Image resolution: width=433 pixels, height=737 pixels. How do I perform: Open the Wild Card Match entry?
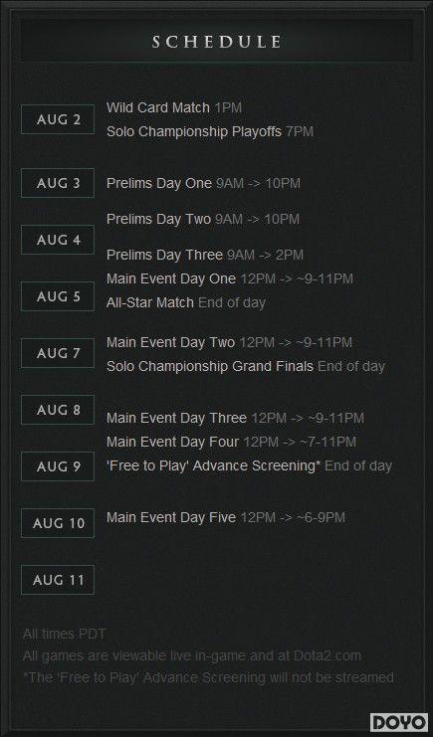pyautogui.click(x=174, y=107)
